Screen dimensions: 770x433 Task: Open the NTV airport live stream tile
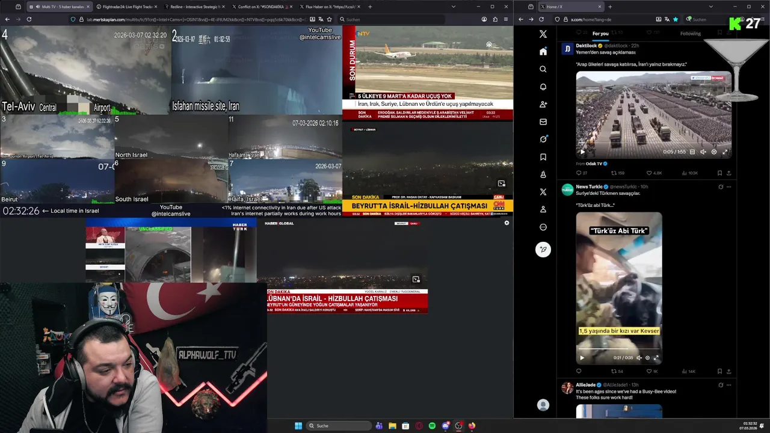[428, 73]
